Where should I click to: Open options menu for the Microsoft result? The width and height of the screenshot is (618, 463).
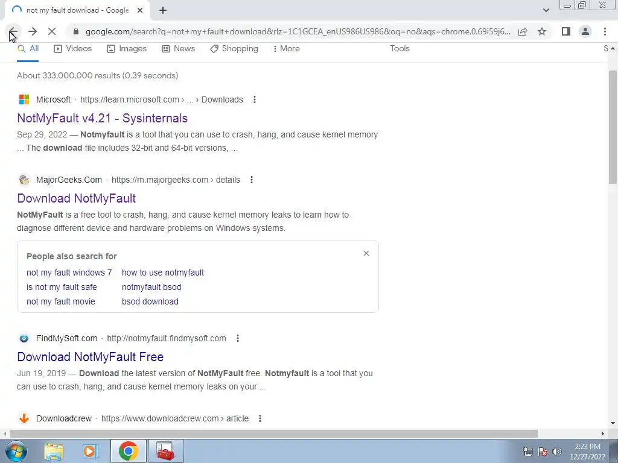pyautogui.click(x=255, y=99)
